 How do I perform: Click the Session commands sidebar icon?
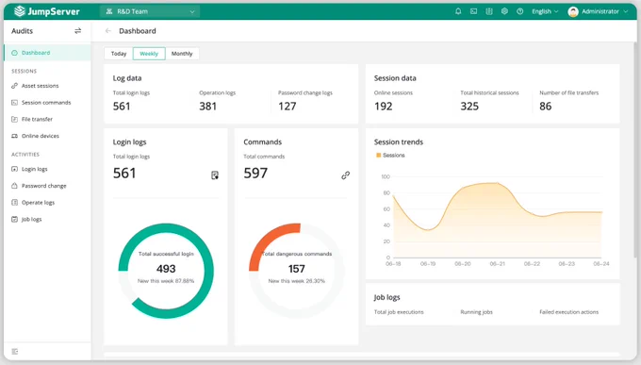(14, 102)
